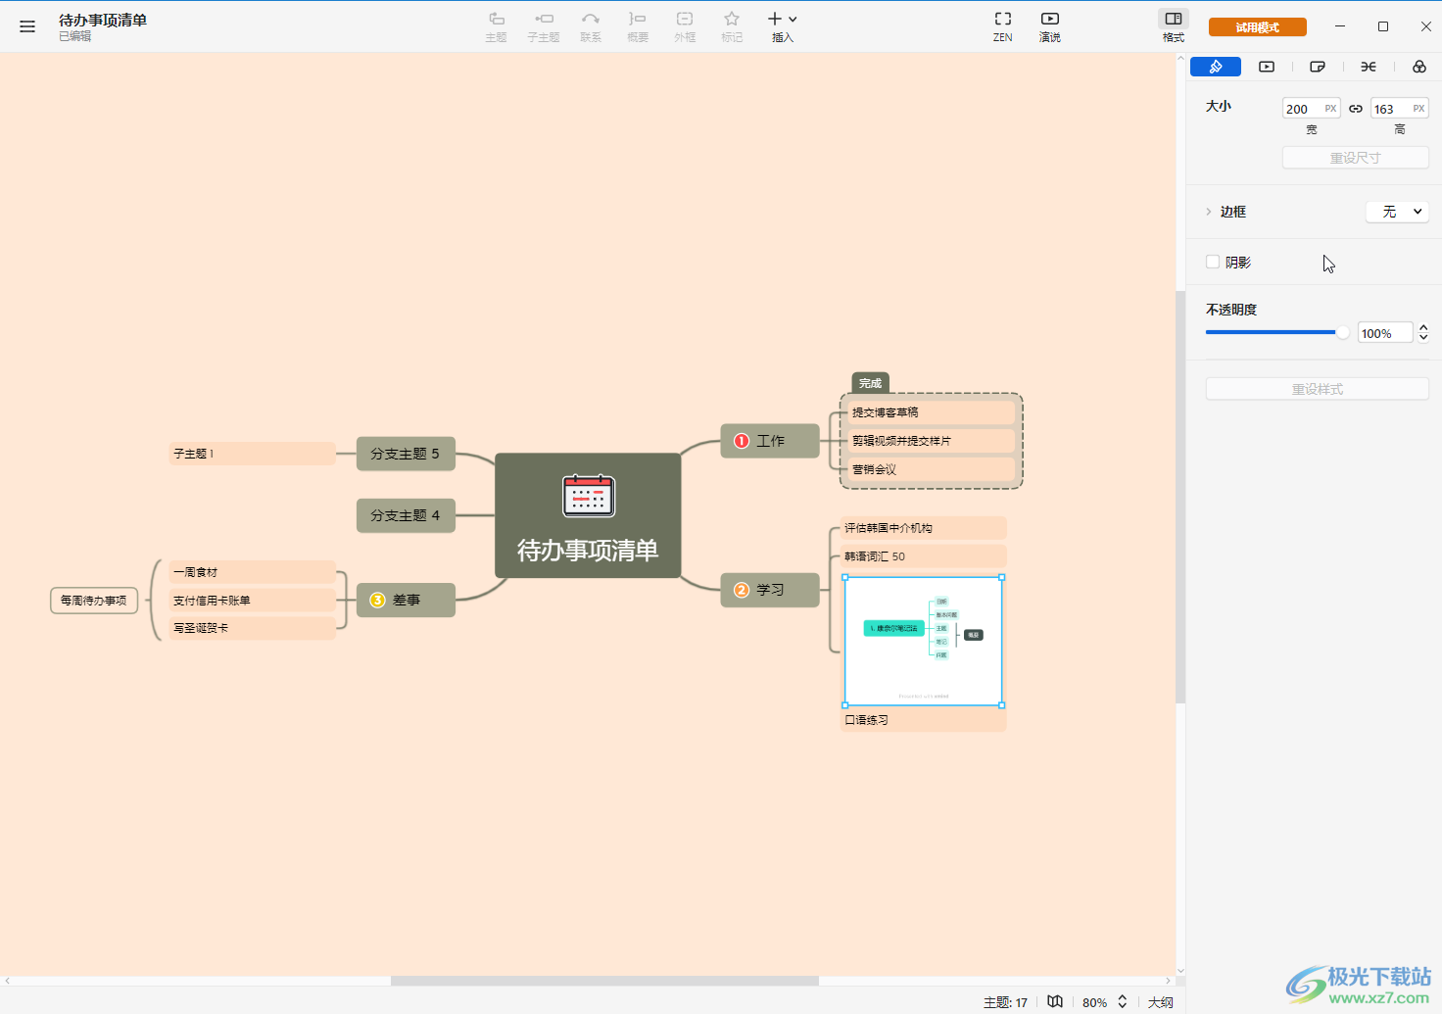The image size is (1442, 1014).
Task: Switch to the color theme tab
Action: (1419, 67)
